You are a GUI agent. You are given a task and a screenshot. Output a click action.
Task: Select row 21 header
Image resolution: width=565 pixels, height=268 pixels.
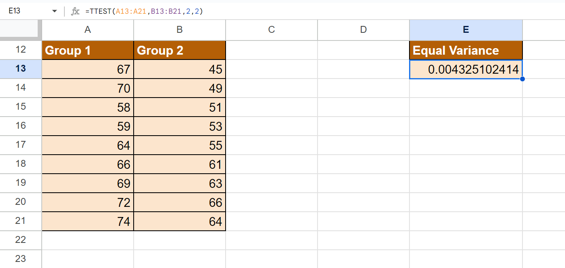[x=21, y=221]
